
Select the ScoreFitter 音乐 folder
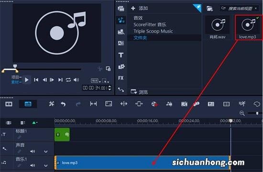(x=150, y=25)
